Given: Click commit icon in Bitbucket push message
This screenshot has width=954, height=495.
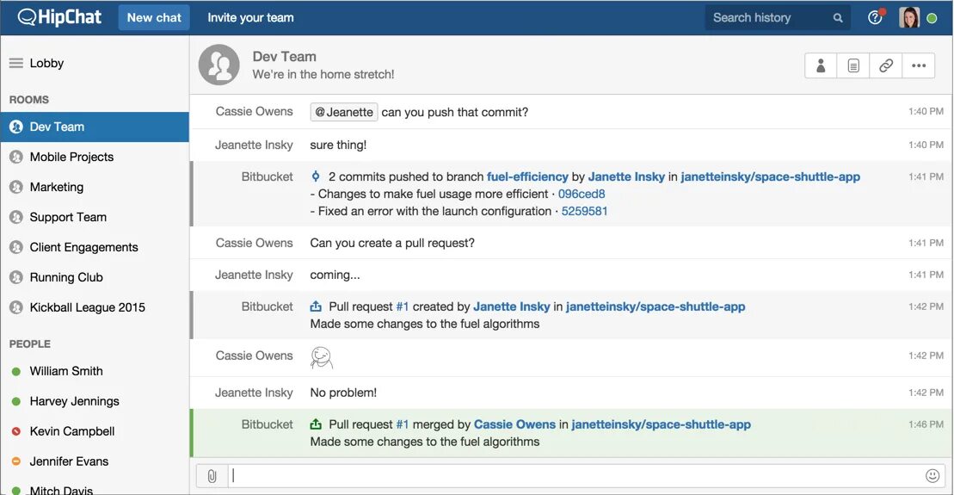Looking at the screenshot, I should coord(315,176).
